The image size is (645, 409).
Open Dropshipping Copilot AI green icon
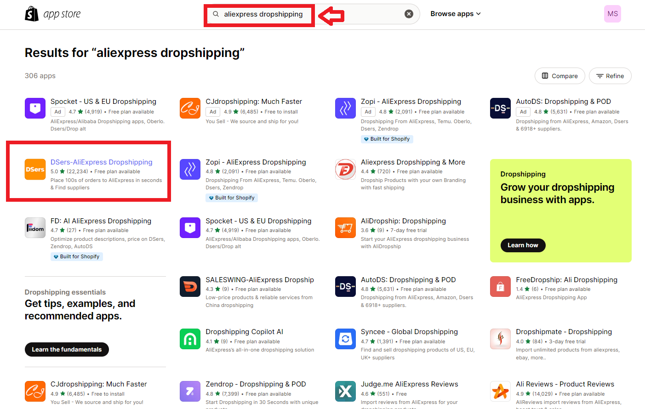tap(190, 339)
